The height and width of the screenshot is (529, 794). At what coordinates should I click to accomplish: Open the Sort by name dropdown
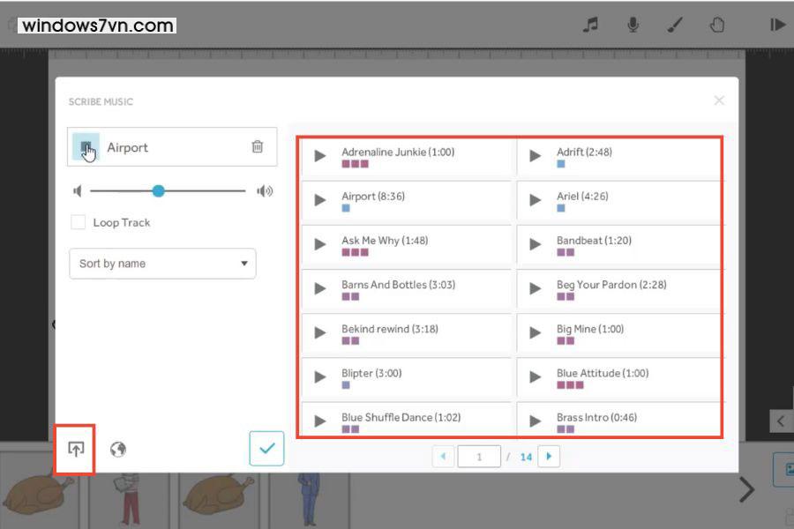point(162,264)
